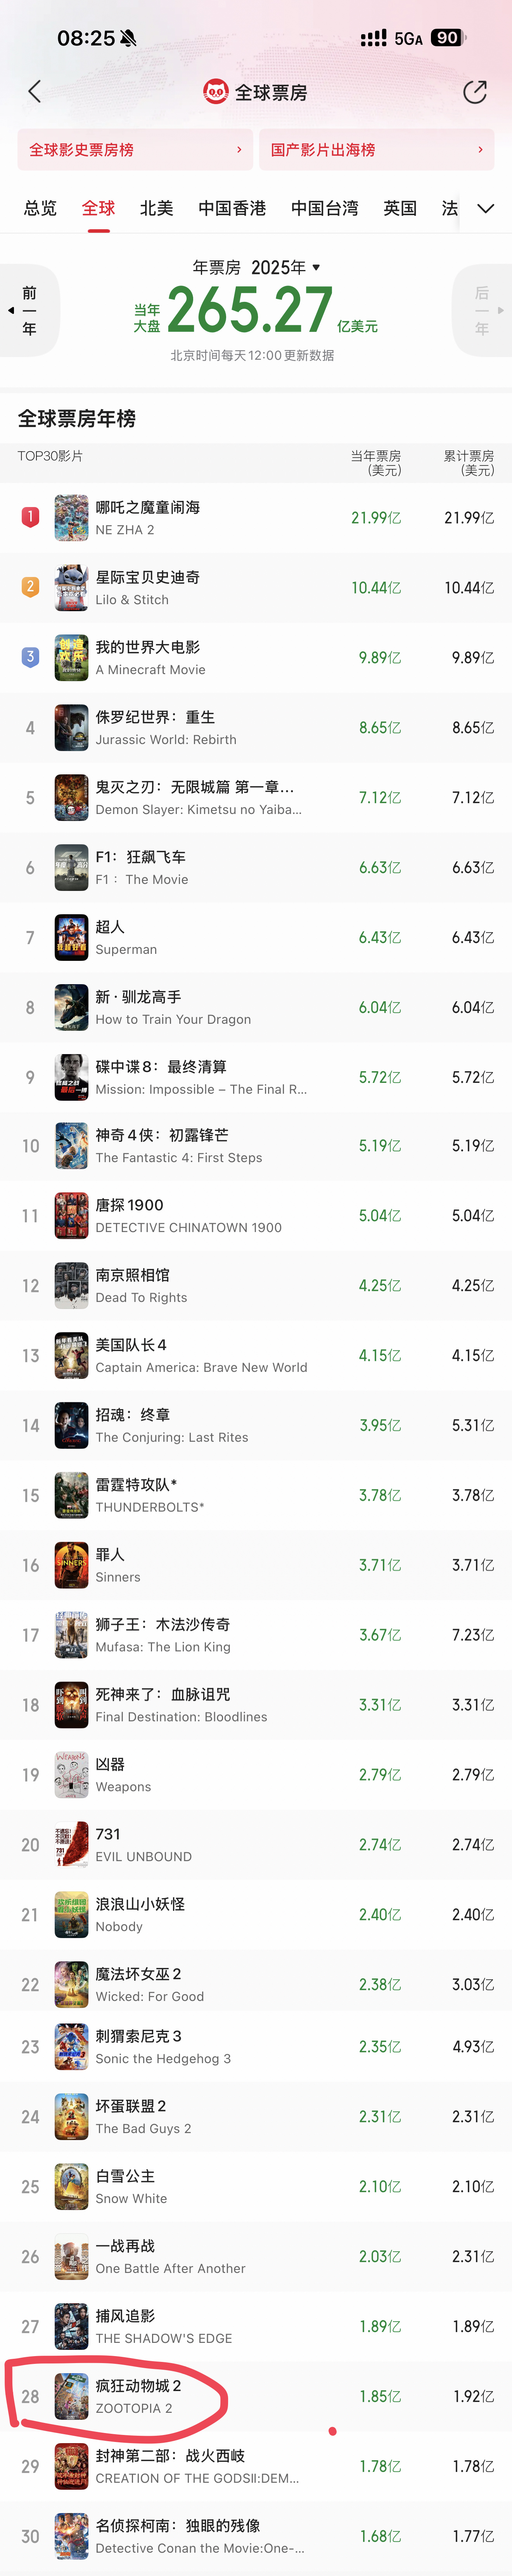The width and height of the screenshot is (512, 2576).
Task: Tap the rank 2 orange badge
Action: click(30, 587)
